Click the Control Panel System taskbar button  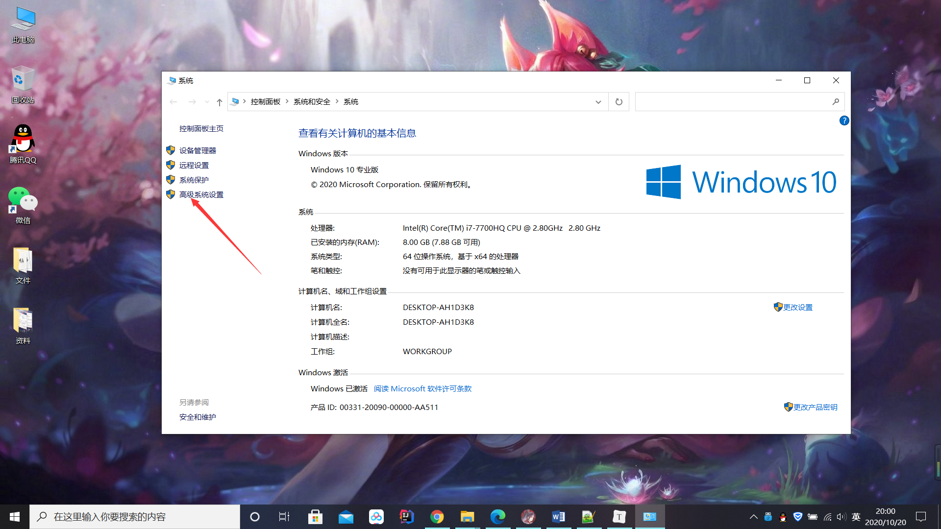[650, 517]
